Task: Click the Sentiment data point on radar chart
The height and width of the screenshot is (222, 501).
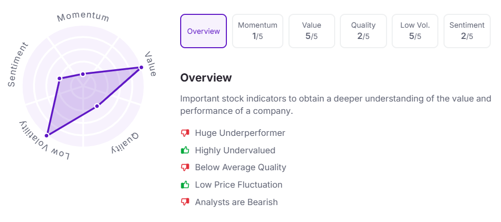Action: click(60, 78)
